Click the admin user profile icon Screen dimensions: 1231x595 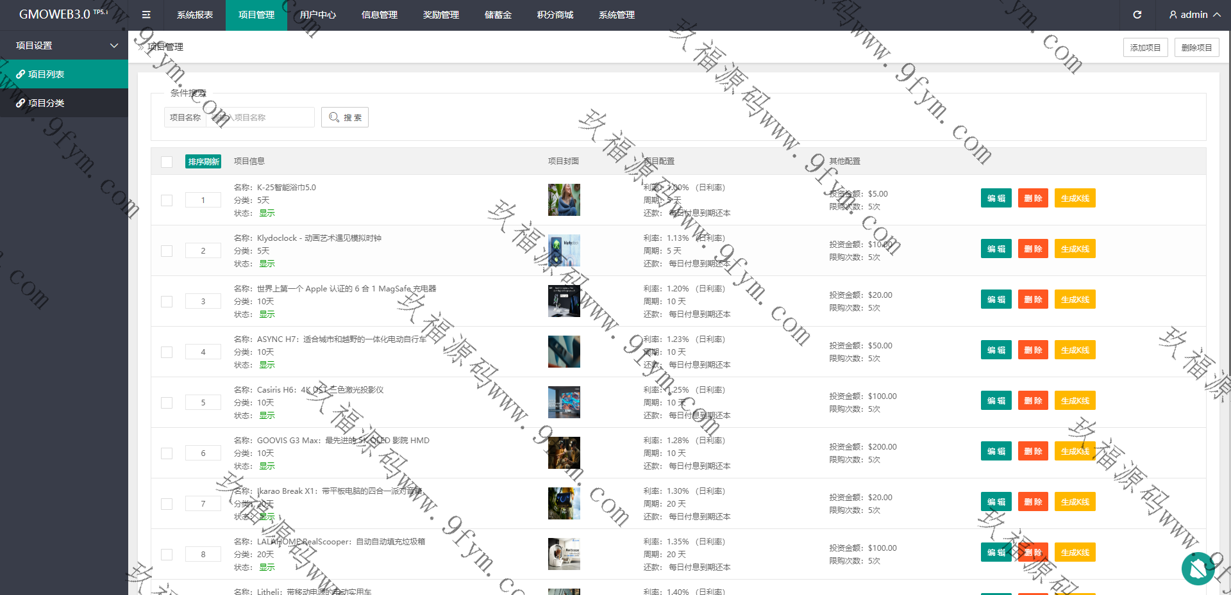pos(1173,15)
